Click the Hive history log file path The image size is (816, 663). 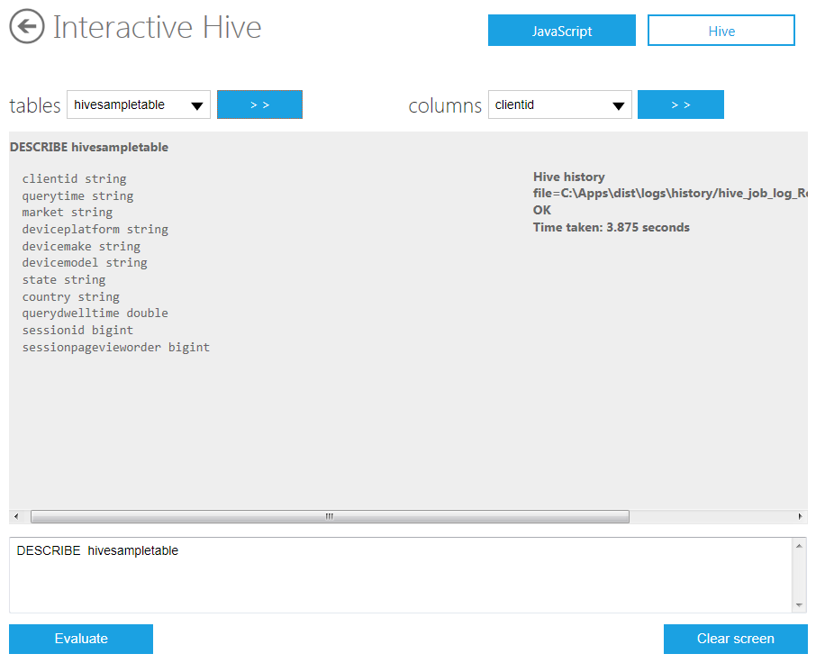pos(668,194)
